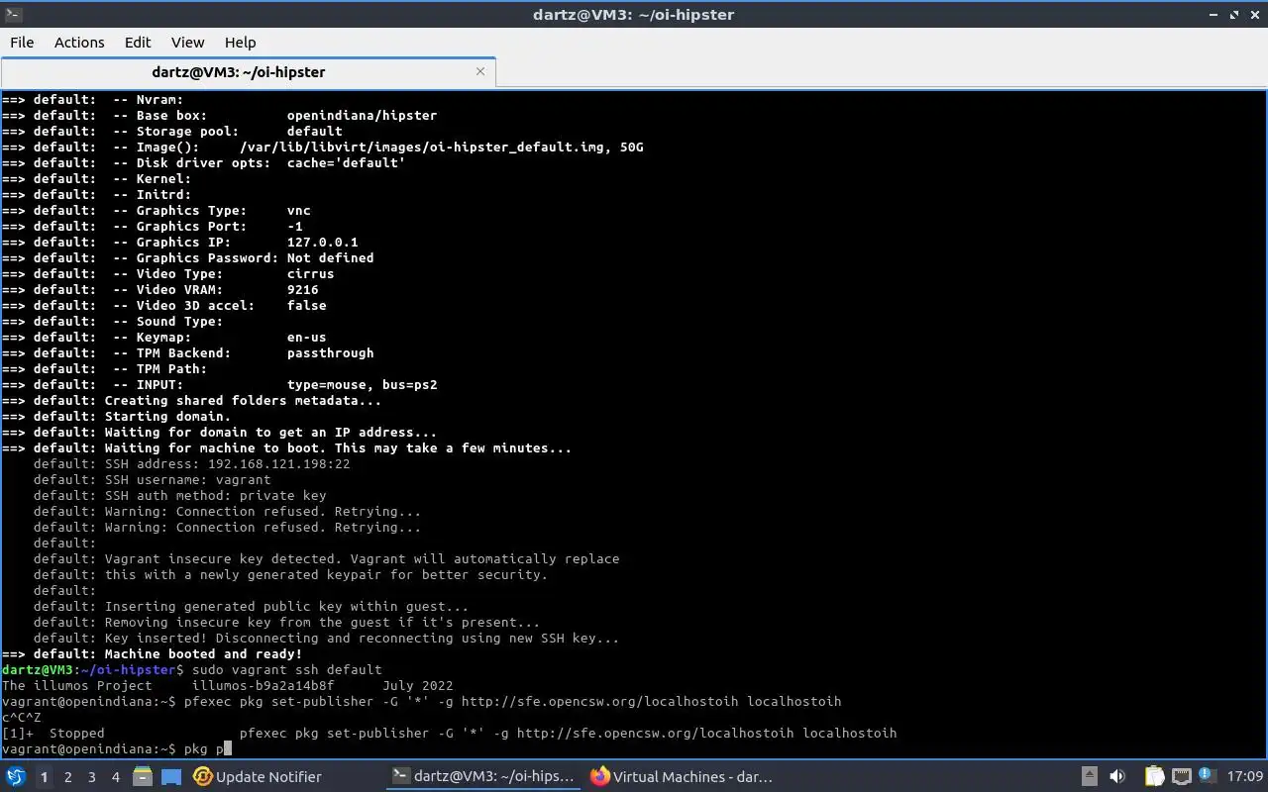The width and height of the screenshot is (1268, 792).
Task: Focus the terminal window taskbar entry
Action: tap(482, 777)
